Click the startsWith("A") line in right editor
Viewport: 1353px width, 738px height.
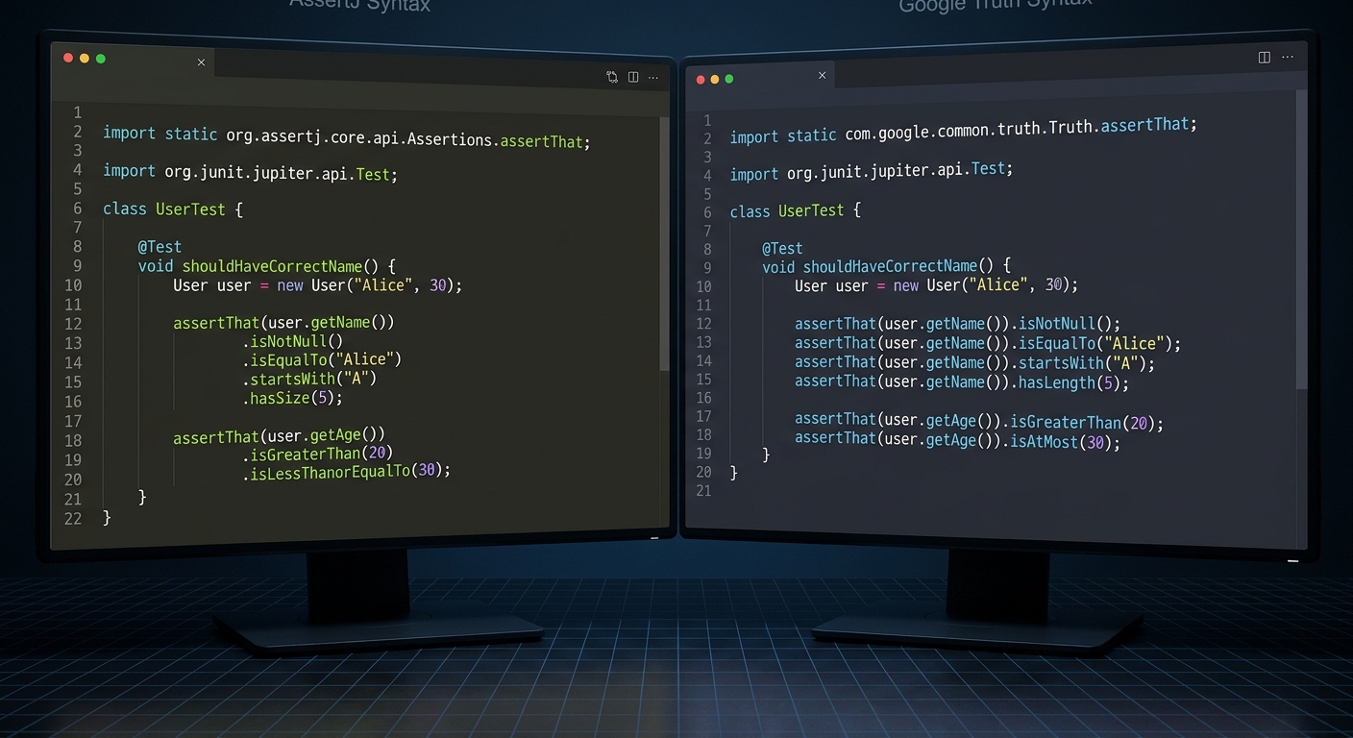974,362
